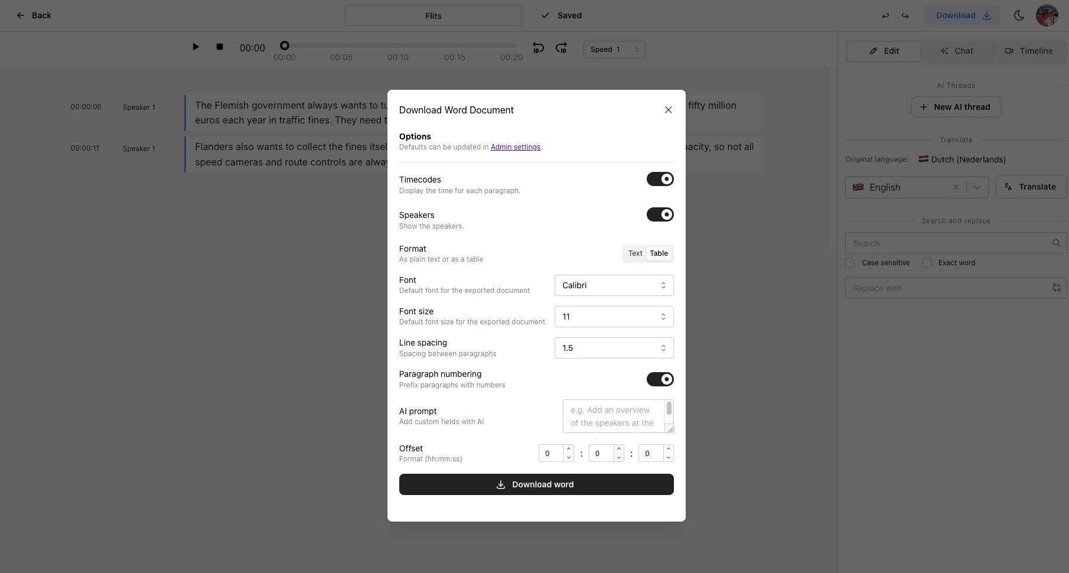Play the audio recording
The height and width of the screenshot is (573, 1069).
pos(195,47)
